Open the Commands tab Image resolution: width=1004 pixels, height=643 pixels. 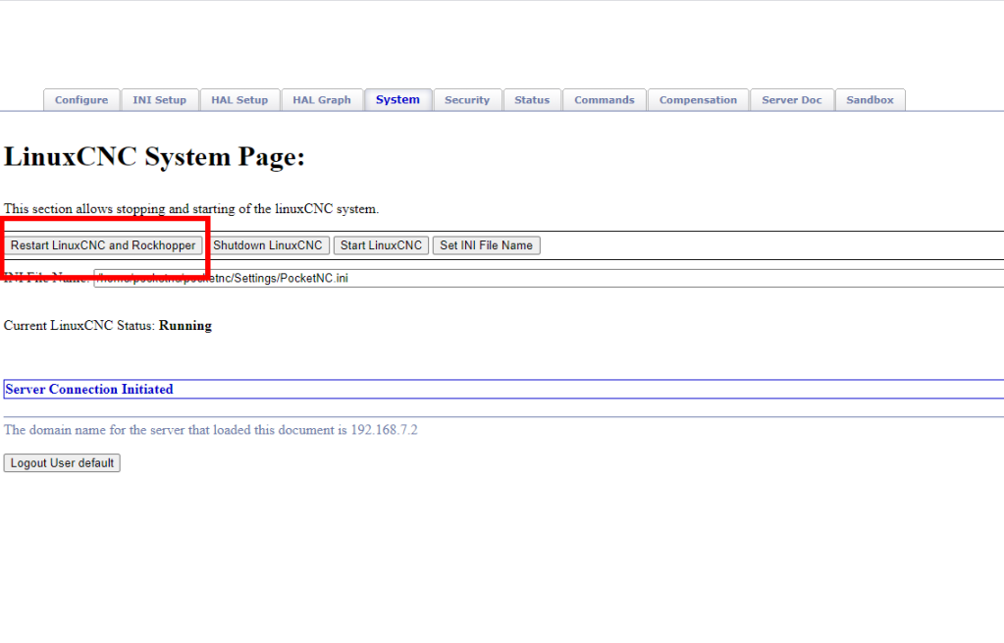click(x=604, y=99)
